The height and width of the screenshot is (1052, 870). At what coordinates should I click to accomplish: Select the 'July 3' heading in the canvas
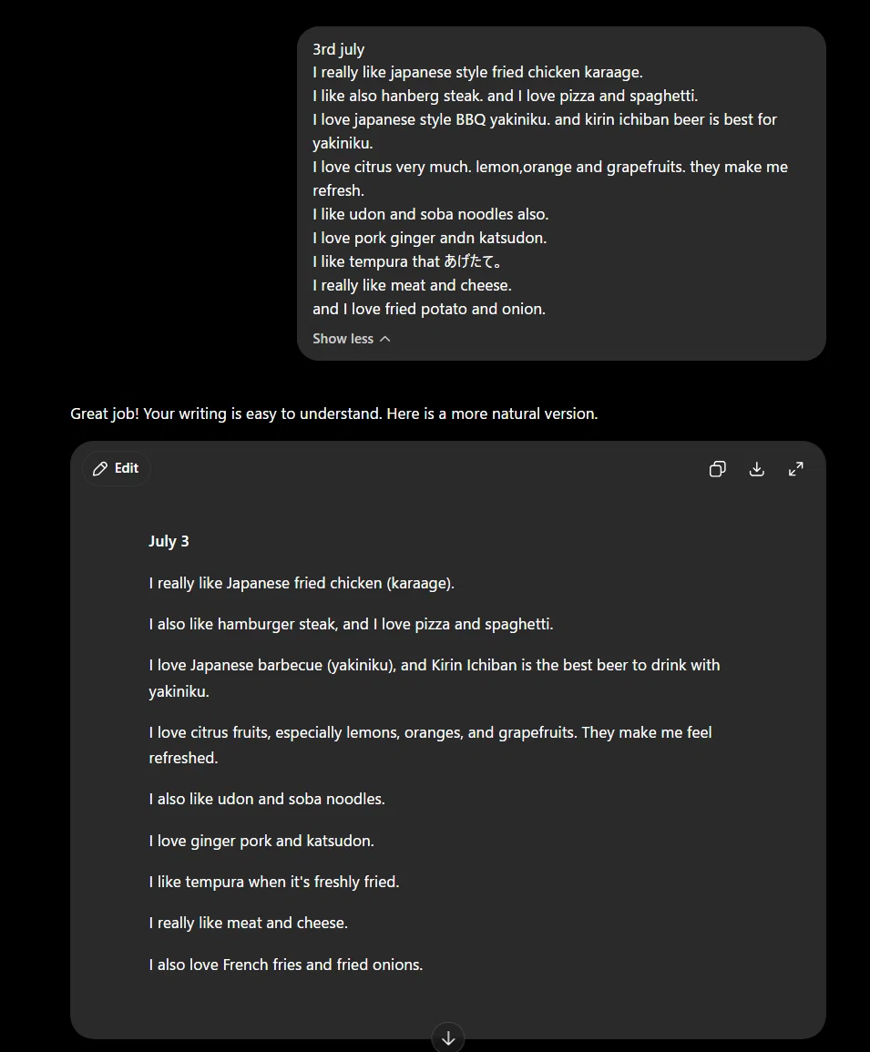(169, 541)
